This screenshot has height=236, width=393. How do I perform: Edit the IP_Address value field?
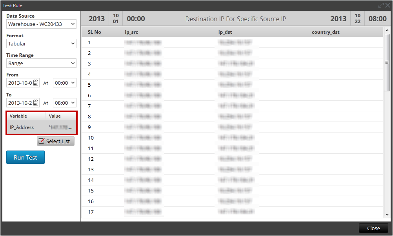(61, 127)
